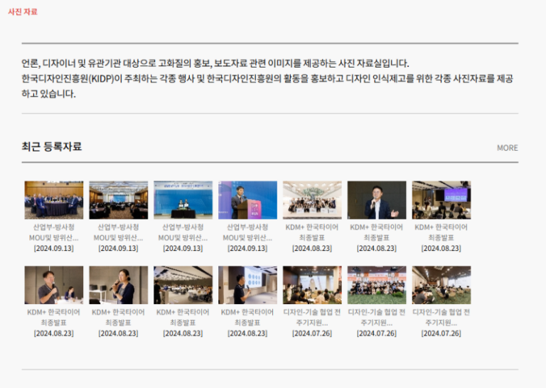Click caption under last 디자인-기술 협업 photo
This screenshot has height=388, width=546.
pyautogui.click(x=441, y=318)
